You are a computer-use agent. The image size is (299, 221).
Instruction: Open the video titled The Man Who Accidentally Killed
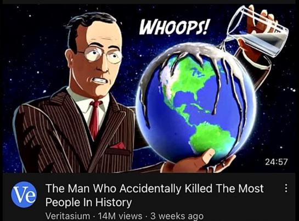coord(155,195)
